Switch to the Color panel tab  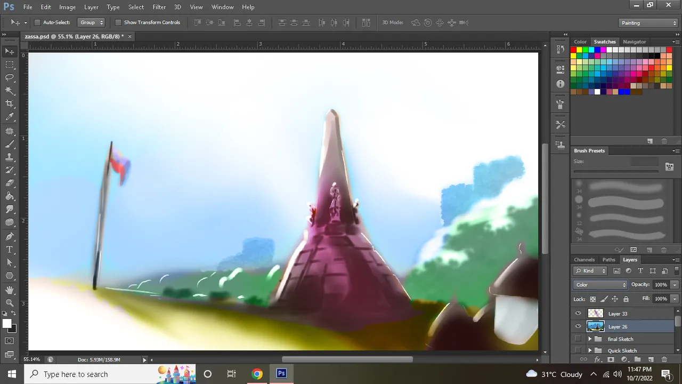(580, 42)
